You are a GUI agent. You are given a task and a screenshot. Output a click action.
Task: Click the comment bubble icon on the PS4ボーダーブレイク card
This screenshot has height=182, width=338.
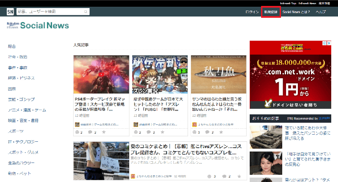(x=90, y=132)
